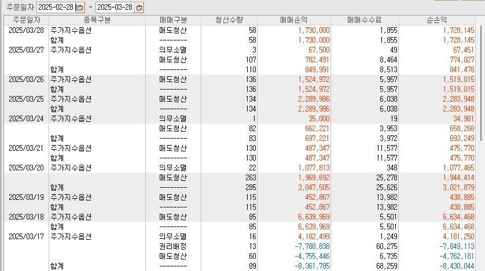Select the 2025/03/18 date cell
The height and width of the screenshot is (271, 485).
(26, 217)
